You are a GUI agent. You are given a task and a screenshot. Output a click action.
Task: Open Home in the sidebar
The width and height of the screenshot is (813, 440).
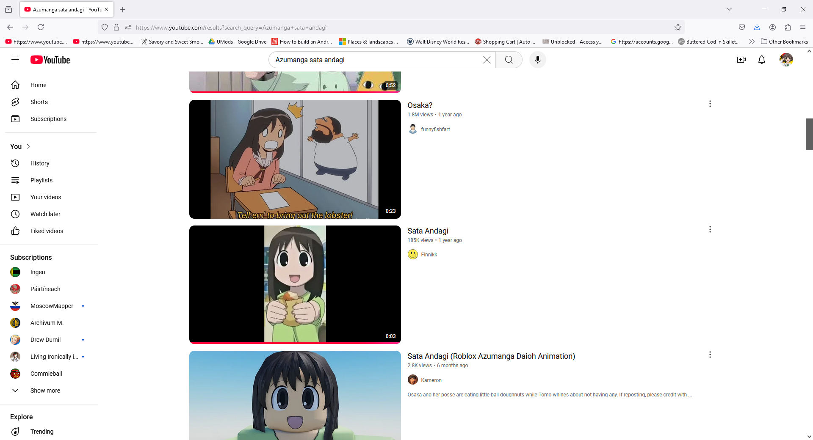coord(49,85)
